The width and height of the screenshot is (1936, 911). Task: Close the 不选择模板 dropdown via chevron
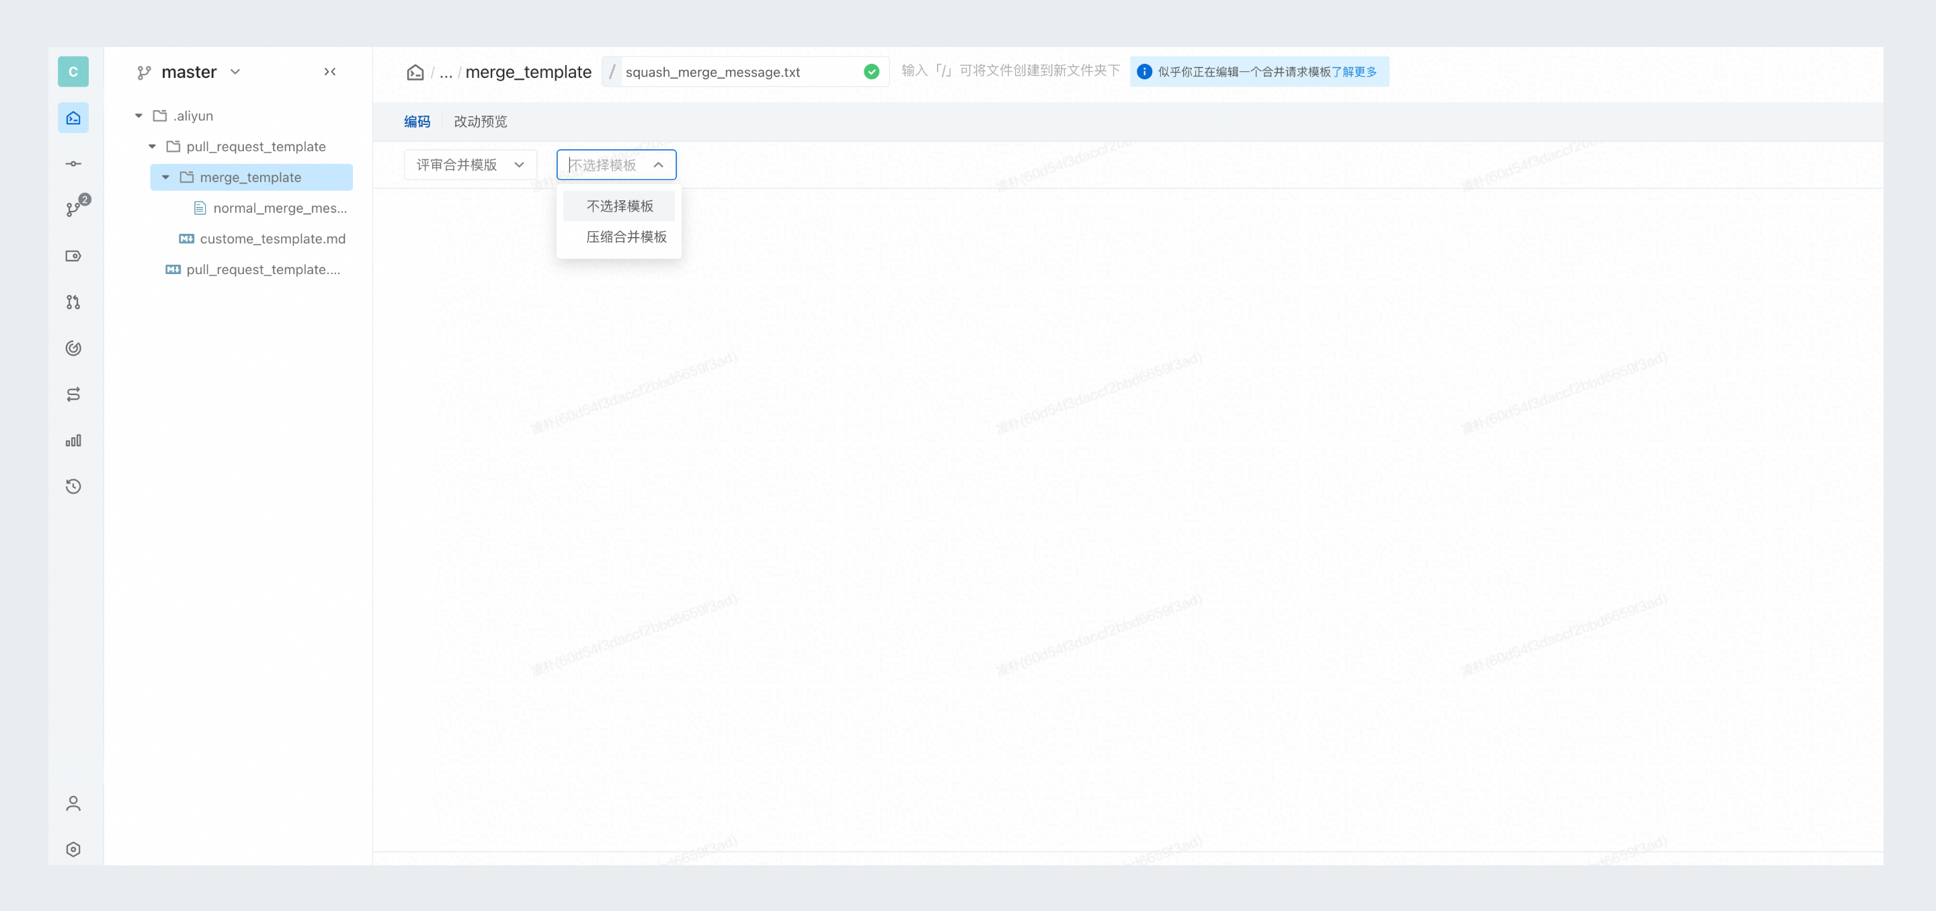coord(658,165)
